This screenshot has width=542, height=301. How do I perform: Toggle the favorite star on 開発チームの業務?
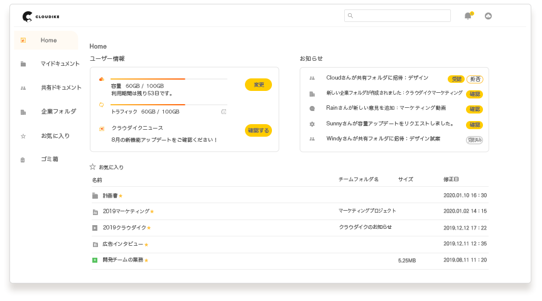(146, 260)
